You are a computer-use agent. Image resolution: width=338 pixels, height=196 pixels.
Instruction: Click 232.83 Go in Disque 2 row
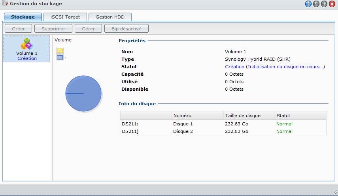click(x=236, y=131)
